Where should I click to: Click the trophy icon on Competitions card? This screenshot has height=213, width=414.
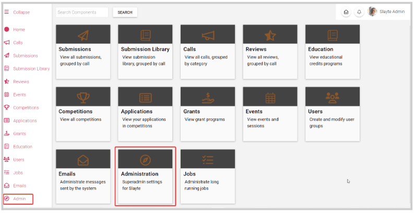(83, 98)
